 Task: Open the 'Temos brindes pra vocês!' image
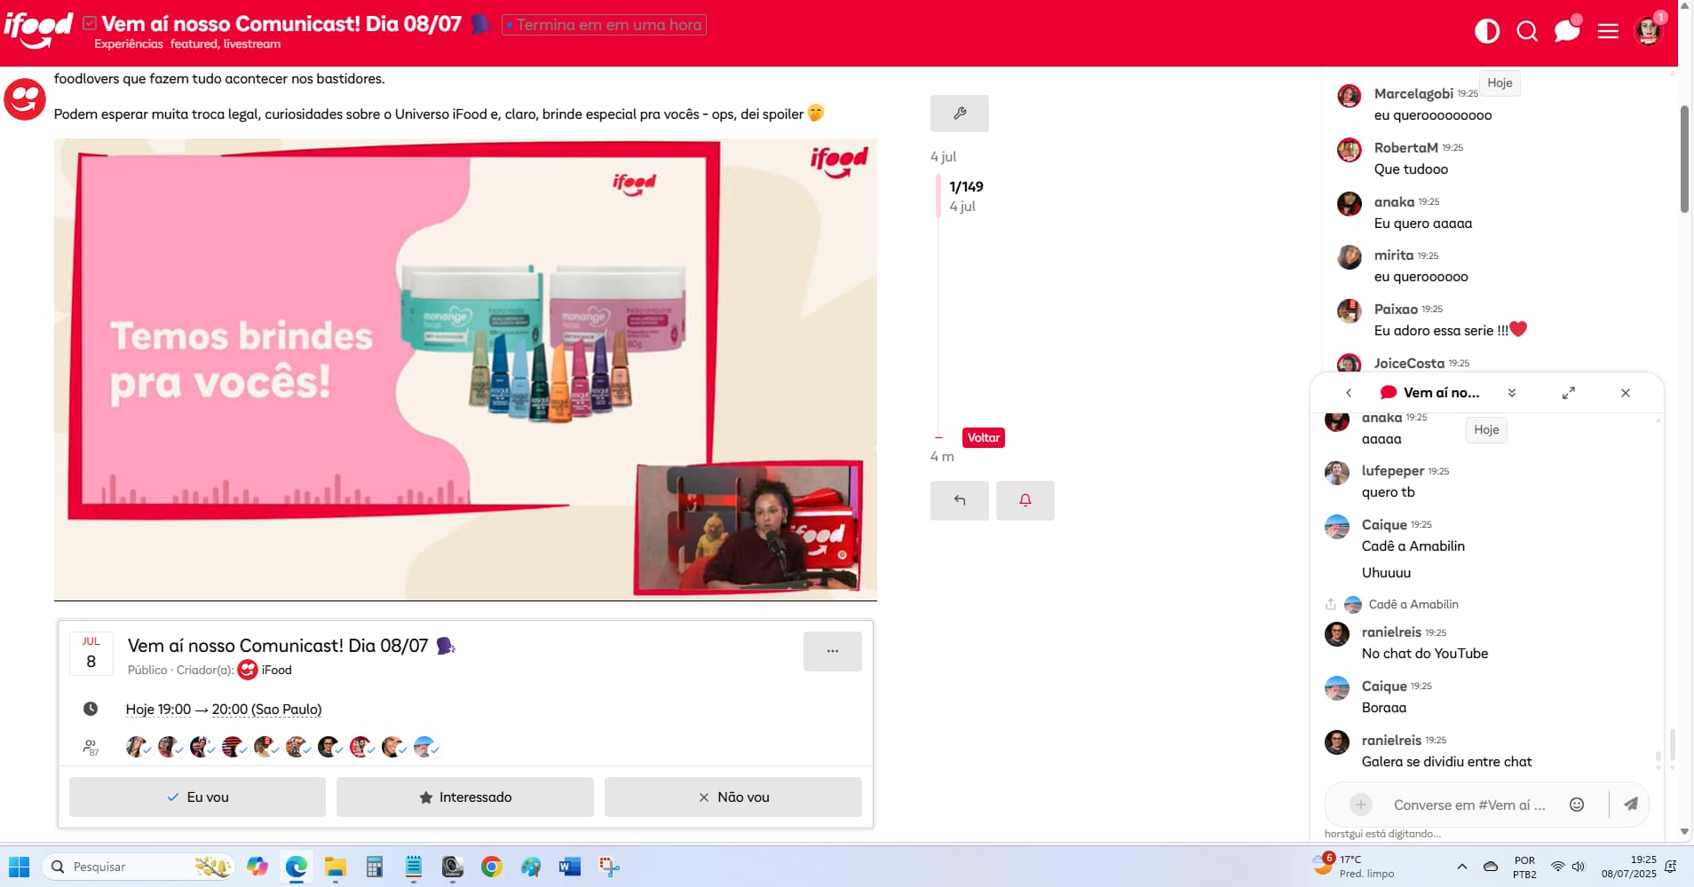[x=465, y=369]
